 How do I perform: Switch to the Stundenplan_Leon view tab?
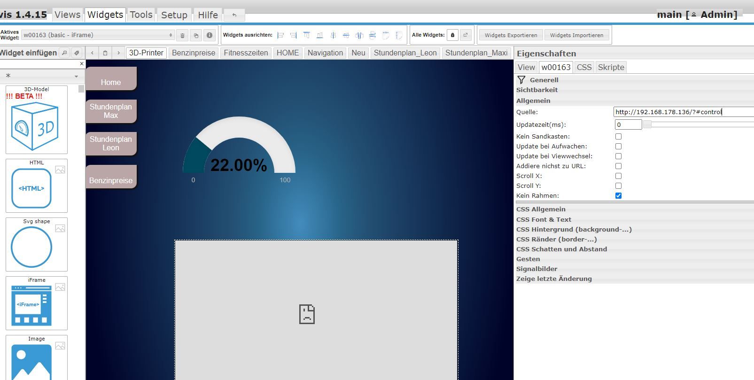(405, 53)
